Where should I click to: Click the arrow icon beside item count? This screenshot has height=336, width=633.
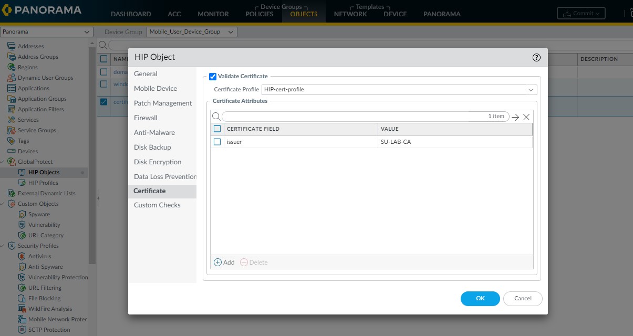515,117
